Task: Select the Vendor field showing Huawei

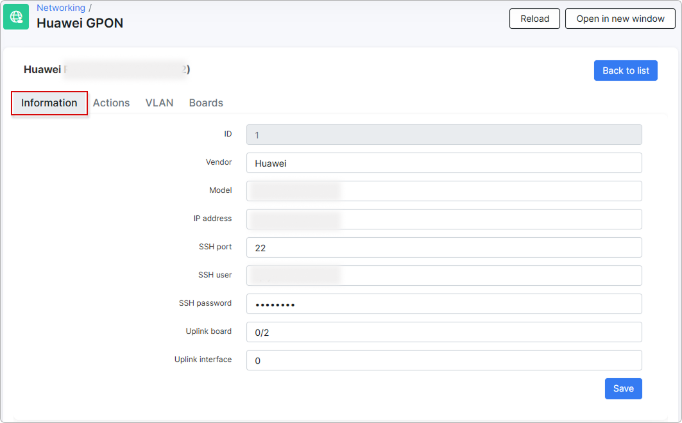Action: 443,163
